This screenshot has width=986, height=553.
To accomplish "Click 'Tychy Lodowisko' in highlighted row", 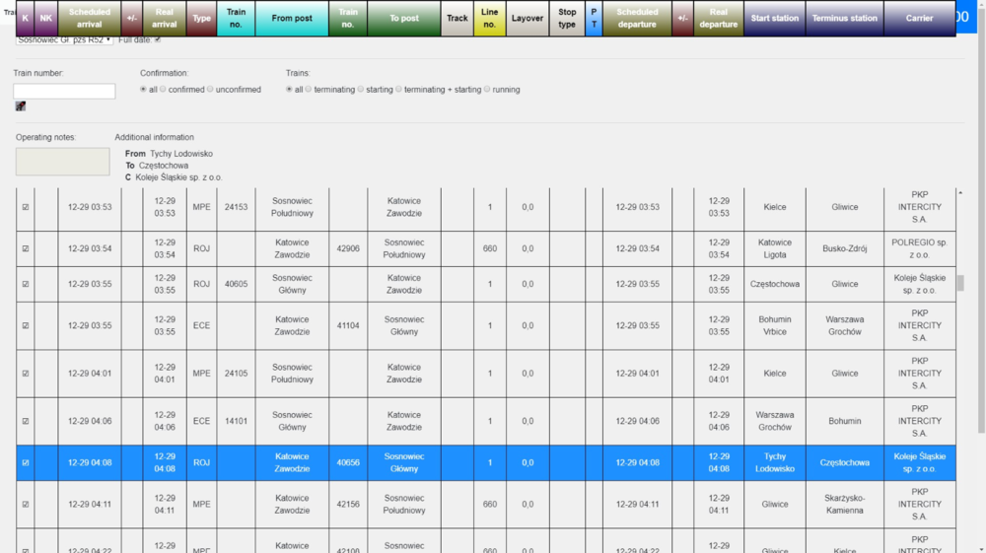I will click(775, 462).
